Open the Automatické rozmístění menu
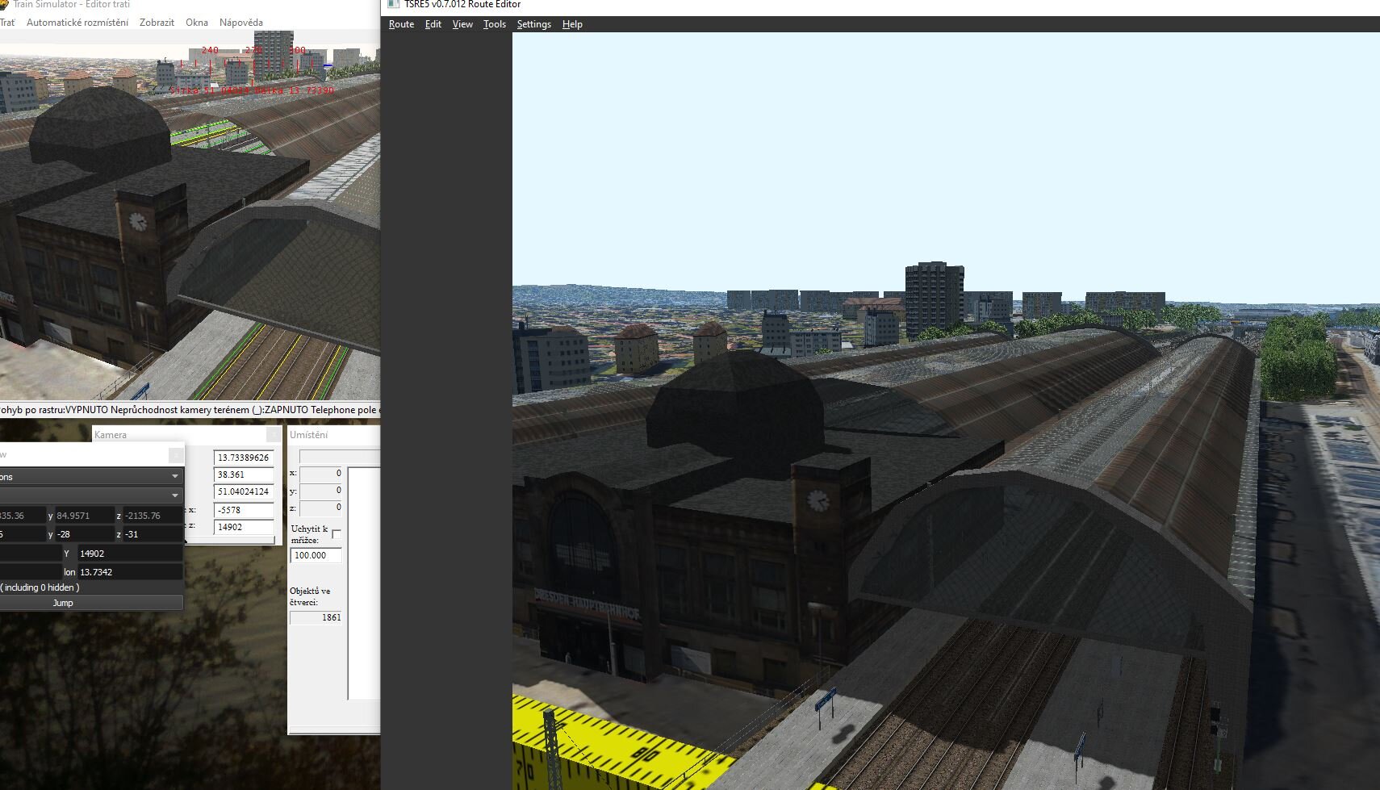The image size is (1380, 790). 77,23
